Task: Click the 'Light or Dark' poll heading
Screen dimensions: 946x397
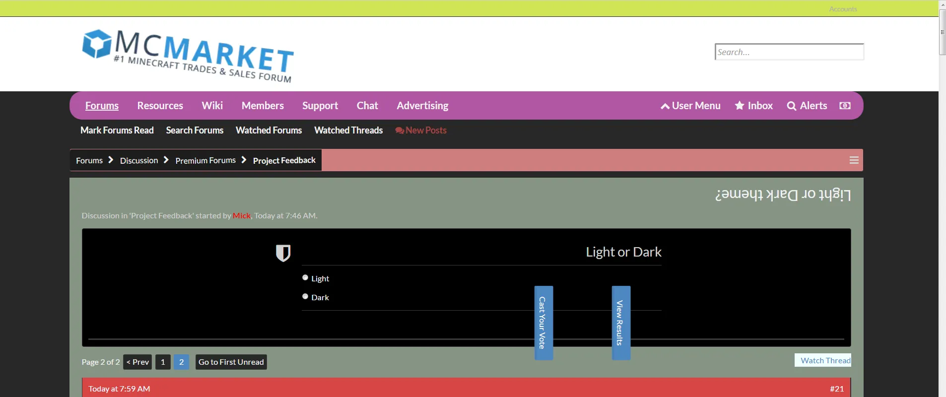Action: coord(623,252)
